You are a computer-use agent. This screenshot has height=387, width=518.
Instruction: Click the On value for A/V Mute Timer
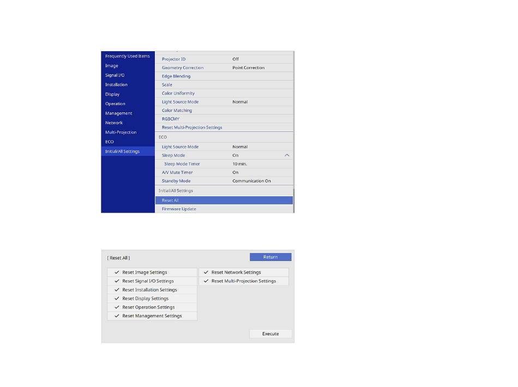[235, 173]
